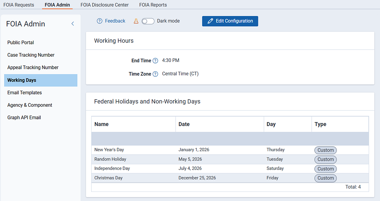The width and height of the screenshot is (380, 201).
Task: Open Email Templates in sidebar
Action: [41, 93]
